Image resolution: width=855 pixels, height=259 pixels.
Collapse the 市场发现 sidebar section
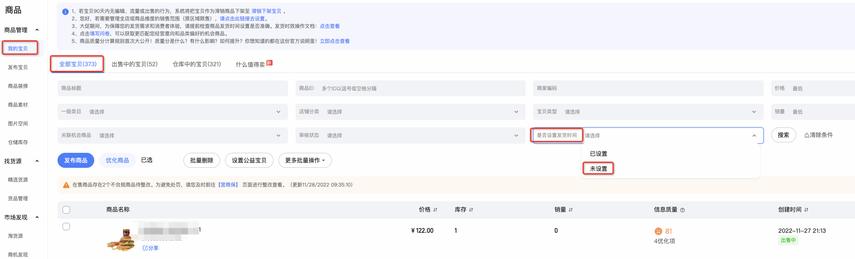pos(37,217)
